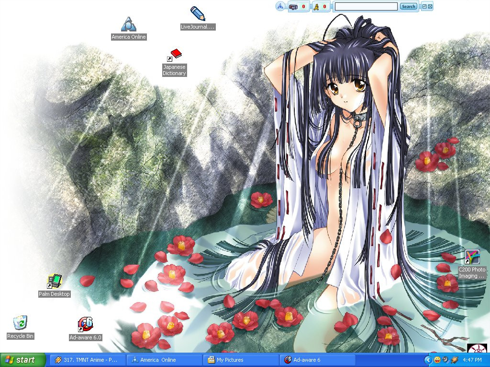Viewport: 490px width, 367px height.
Task: Switch to My Pictures taskbar button
Action: coord(242,360)
